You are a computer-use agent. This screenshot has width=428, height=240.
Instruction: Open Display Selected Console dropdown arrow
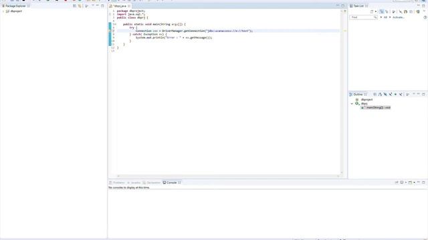[406, 183]
